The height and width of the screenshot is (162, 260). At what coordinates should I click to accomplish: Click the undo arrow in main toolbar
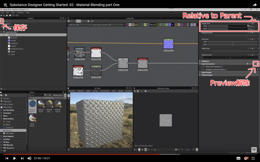pyautogui.click(x=13, y=15)
